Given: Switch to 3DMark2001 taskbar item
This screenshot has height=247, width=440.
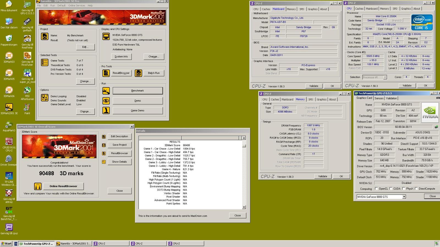Looking at the screenshot, I should tap(73, 244).
